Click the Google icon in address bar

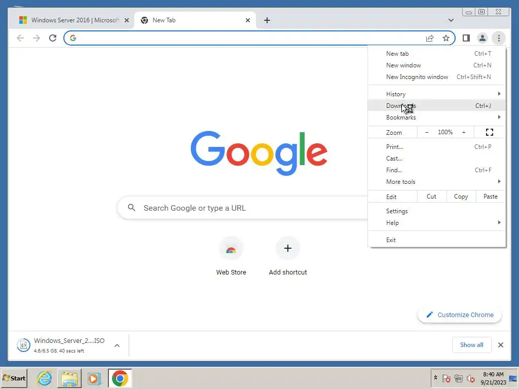point(73,38)
